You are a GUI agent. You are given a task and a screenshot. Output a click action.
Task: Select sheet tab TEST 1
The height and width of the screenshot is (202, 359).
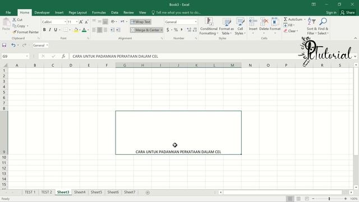(30, 192)
